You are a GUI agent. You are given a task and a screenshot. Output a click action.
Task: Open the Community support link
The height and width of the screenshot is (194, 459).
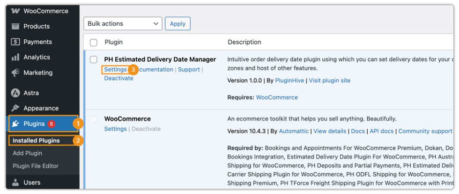tap(425, 131)
